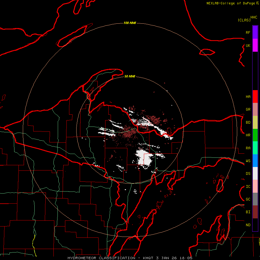This screenshot has width=260, height=260.
Task: Click the DS white legend swatch
Action: click(x=255, y=173)
